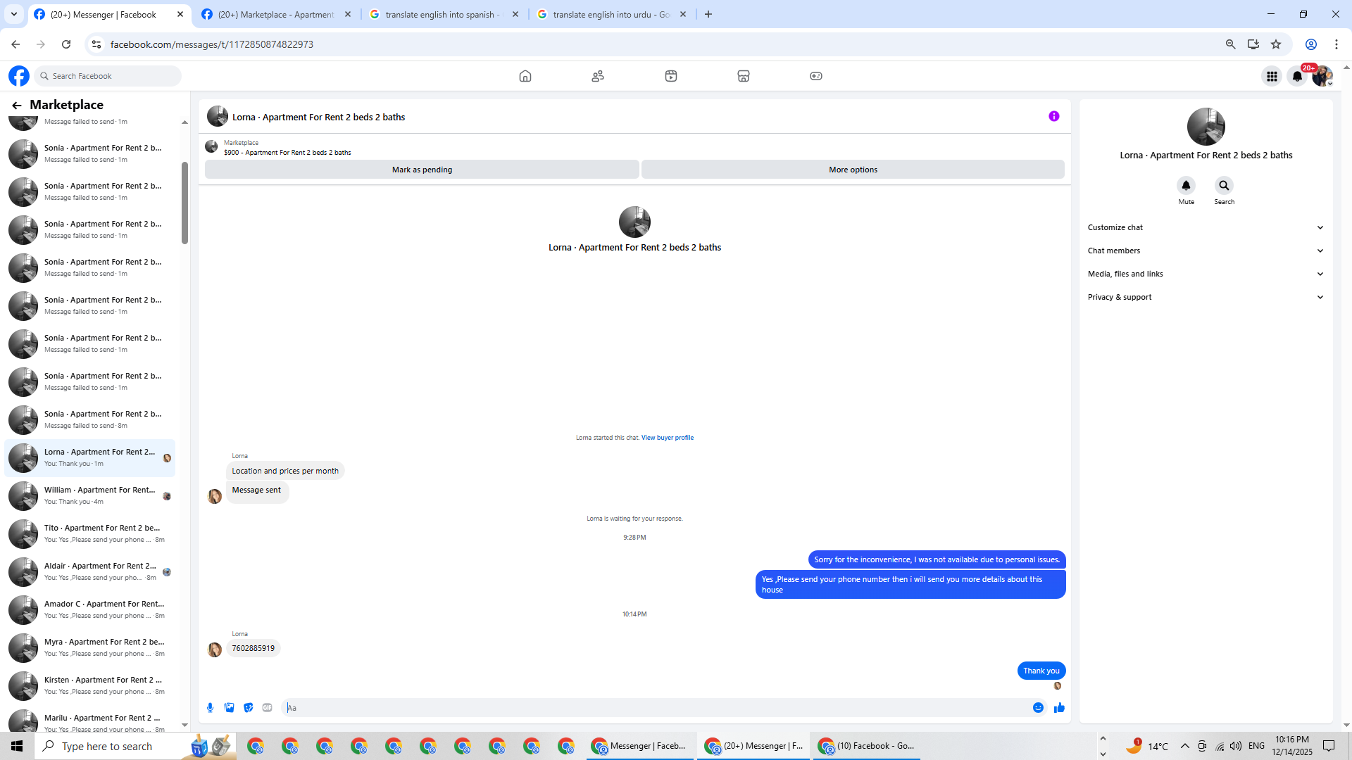Click the voice clip microphone icon
Screen dimensions: 1352x760
click(x=210, y=708)
